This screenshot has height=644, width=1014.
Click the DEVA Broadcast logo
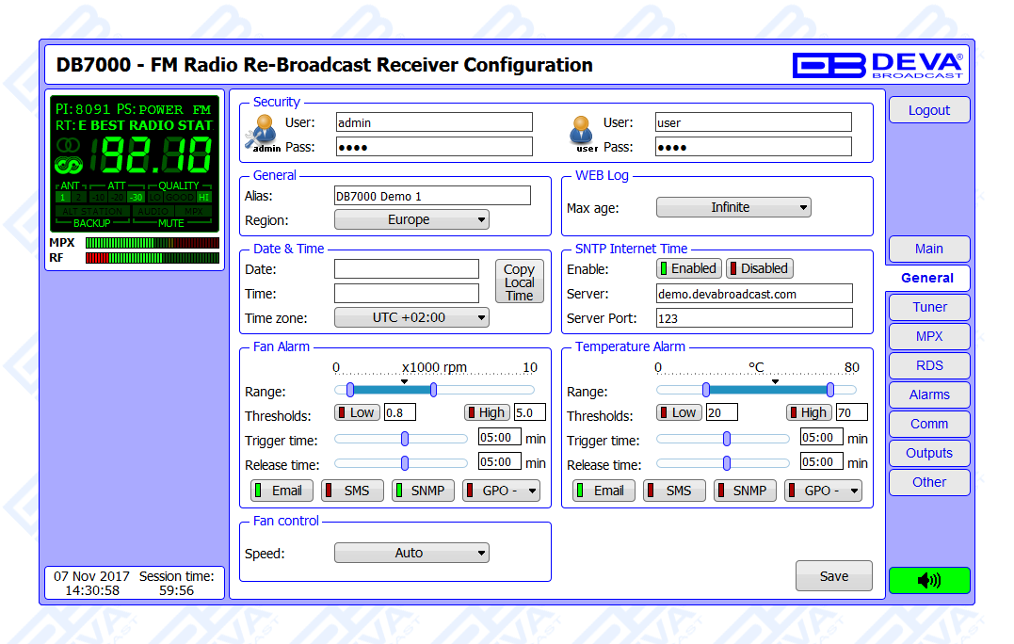coord(877,65)
